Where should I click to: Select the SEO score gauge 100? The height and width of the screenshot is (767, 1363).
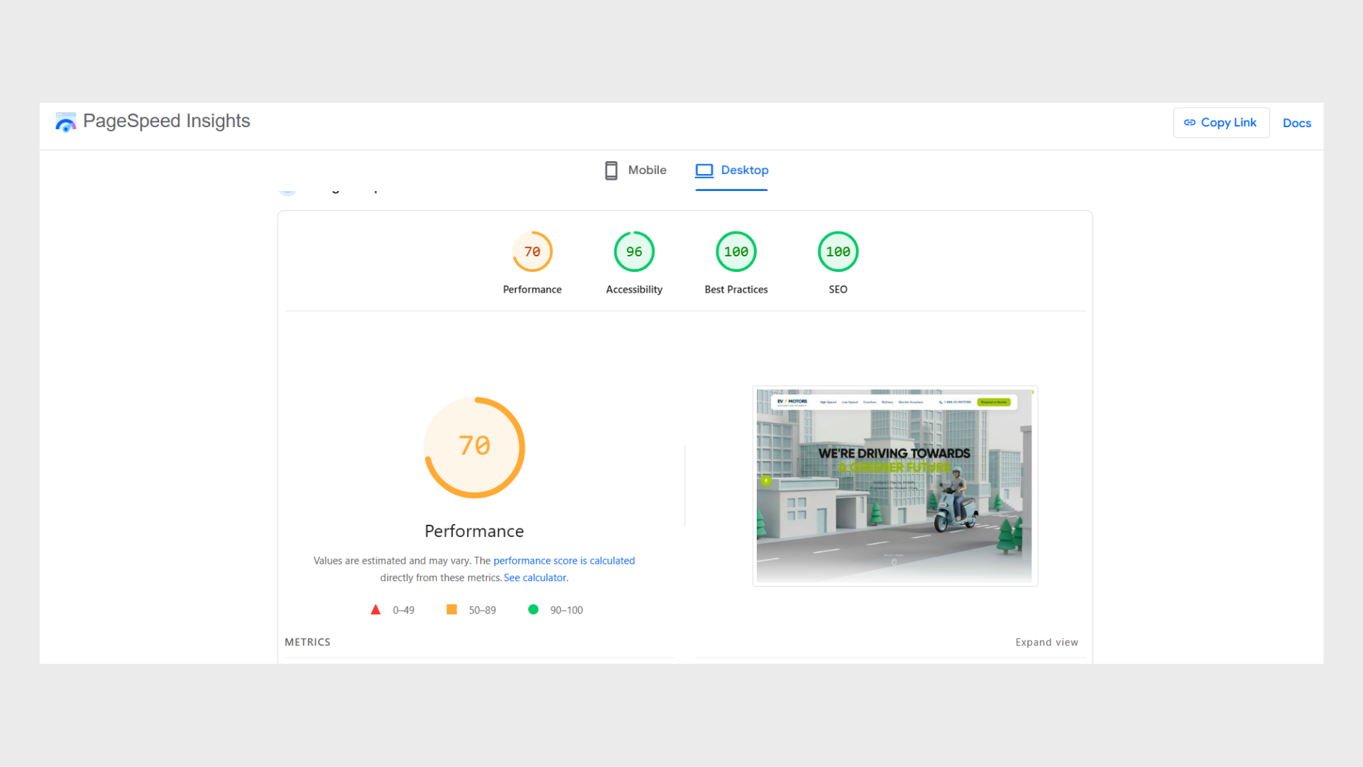(x=838, y=251)
